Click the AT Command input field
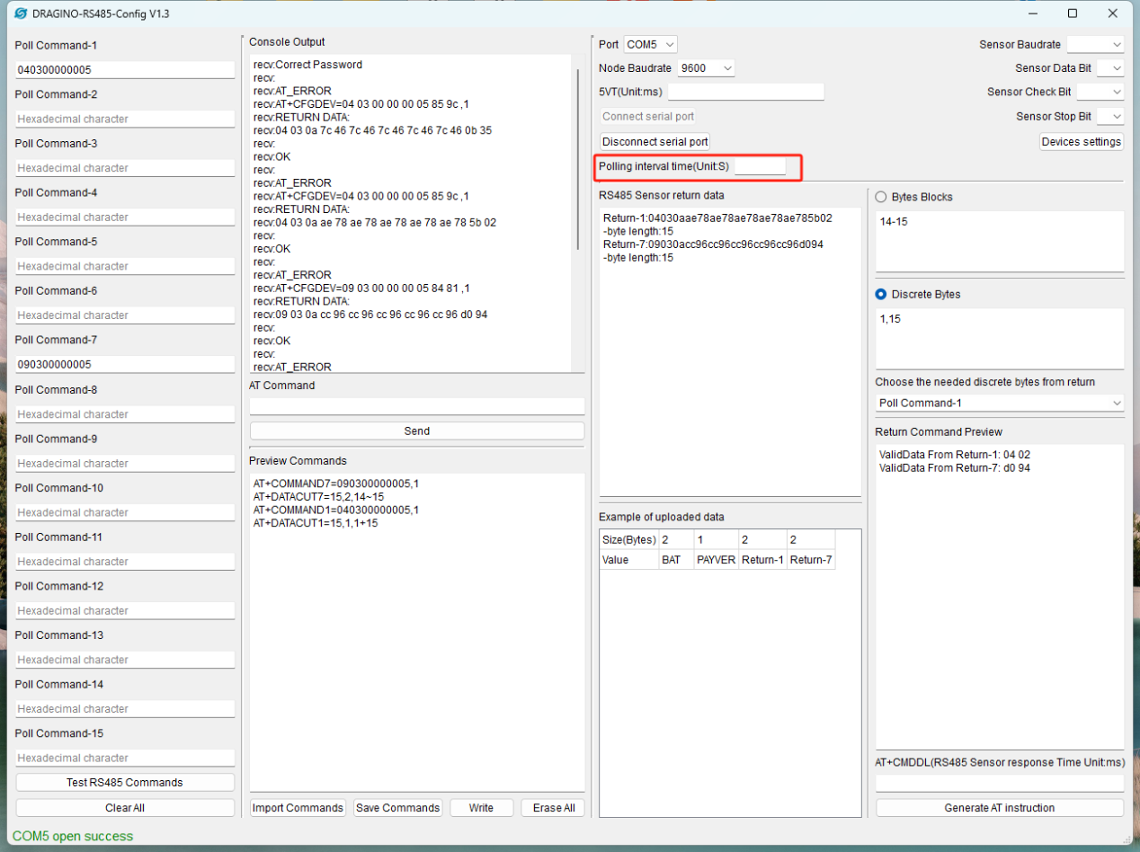Viewport: 1140px width, 852px height. click(x=417, y=406)
